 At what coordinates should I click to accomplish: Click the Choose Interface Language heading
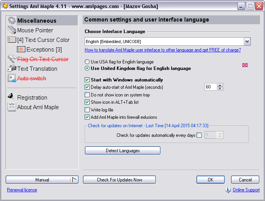point(115,32)
